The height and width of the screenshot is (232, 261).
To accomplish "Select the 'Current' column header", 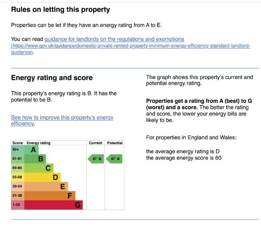I will click(x=96, y=143).
